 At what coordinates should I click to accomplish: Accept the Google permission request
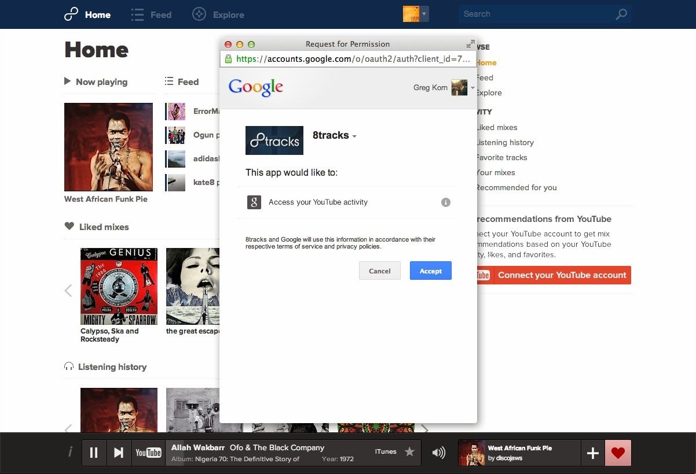[x=430, y=271]
